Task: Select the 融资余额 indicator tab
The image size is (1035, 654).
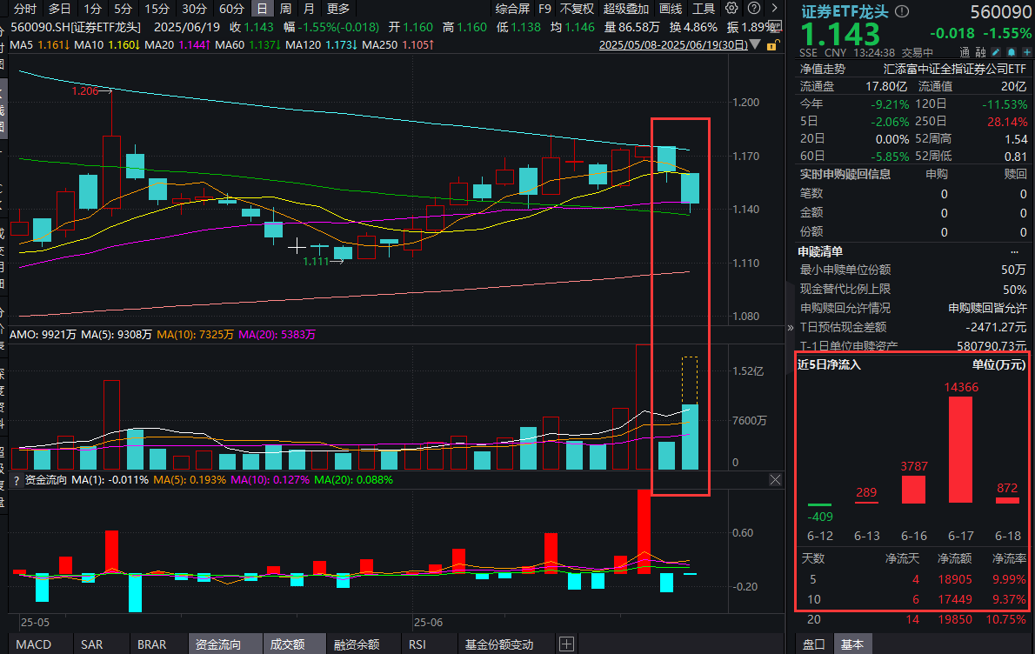Action: pos(357,644)
